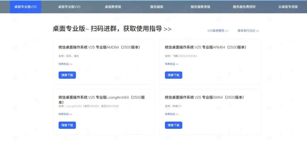This screenshot has height=147, width=307.
Task: Switch to the 桌面专业版V20 tab
Action: (69, 7)
